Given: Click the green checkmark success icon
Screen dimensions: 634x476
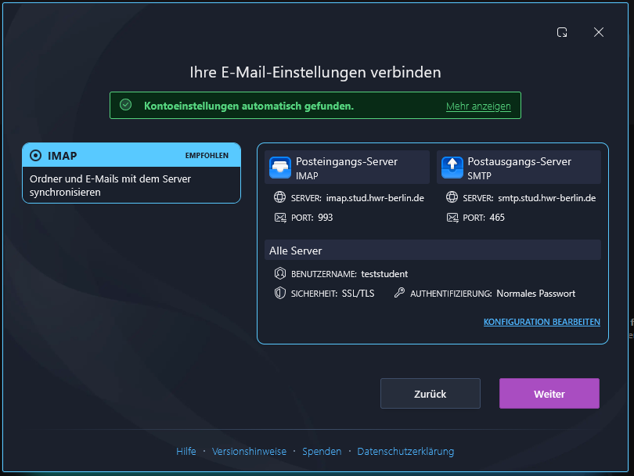Looking at the screenshot, I should click(126, 105).
